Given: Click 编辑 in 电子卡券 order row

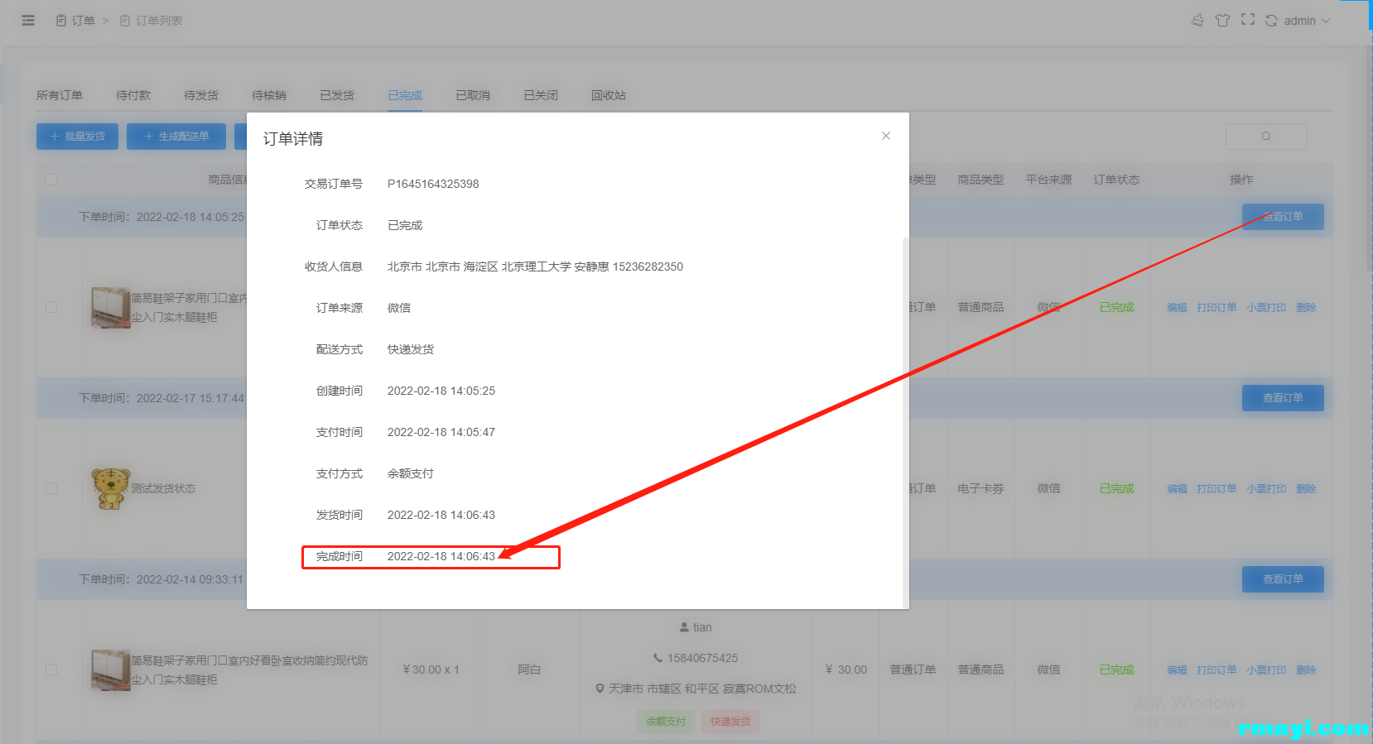Looking at the screenshot, I should pyautogui.click(x=1177, y=489).
